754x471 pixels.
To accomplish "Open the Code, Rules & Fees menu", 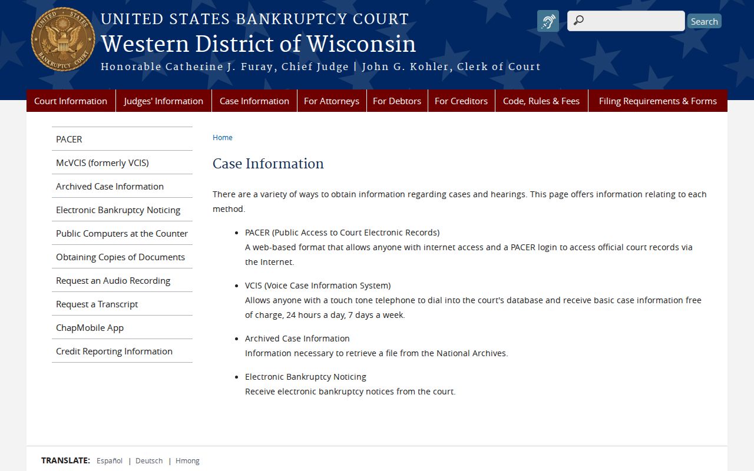I will pyautogui.click(x=541, y=101).
